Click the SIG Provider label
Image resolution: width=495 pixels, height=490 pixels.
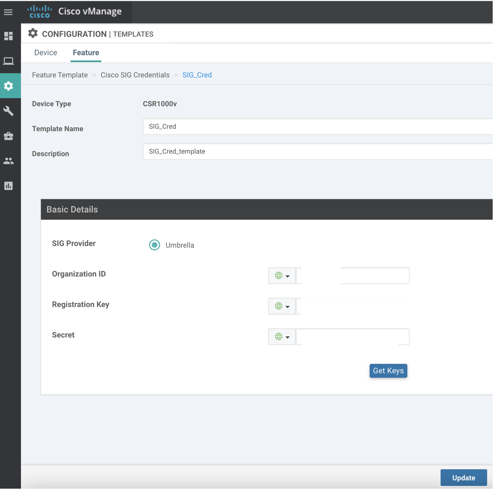coord(74,243)
